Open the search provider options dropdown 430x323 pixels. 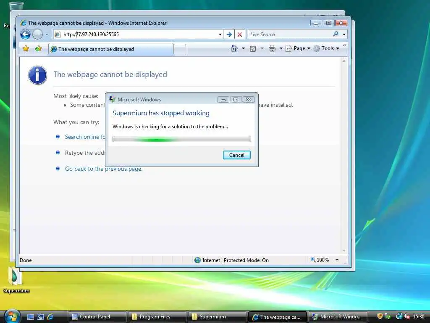344,34
